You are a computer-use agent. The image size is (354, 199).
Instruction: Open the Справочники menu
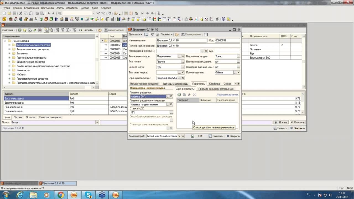pyautogui.click(x=31, y=8)
